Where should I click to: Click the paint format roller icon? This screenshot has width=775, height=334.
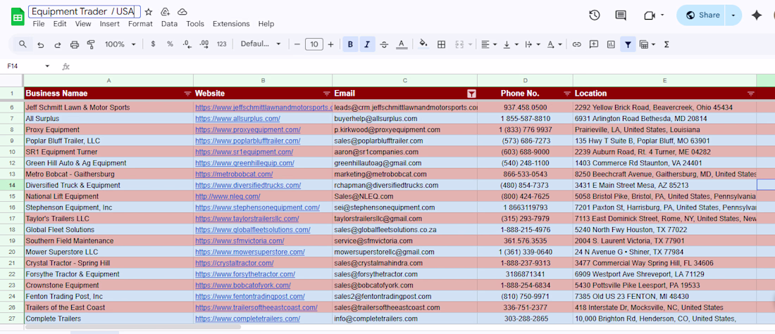click(x=91, y=44)
